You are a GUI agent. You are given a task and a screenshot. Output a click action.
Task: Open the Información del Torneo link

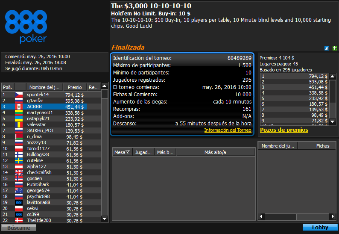(x=228, y=130)
